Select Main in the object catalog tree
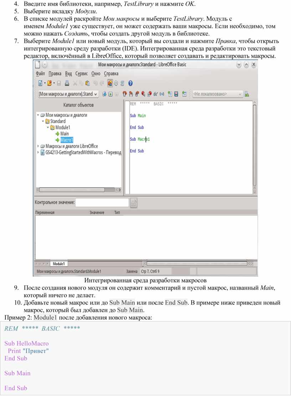The width and height of the screenshot is (291, 396). pos(65,134)
